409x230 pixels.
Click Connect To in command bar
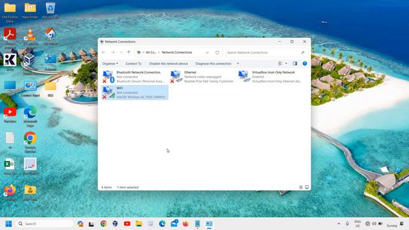tap(134, 64)
